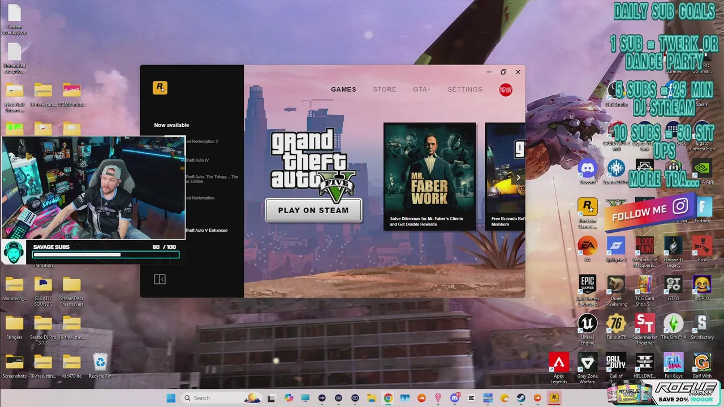Open File Explorer from the taskbar
This screenshot has height=407, width=724.
[372, 398]
